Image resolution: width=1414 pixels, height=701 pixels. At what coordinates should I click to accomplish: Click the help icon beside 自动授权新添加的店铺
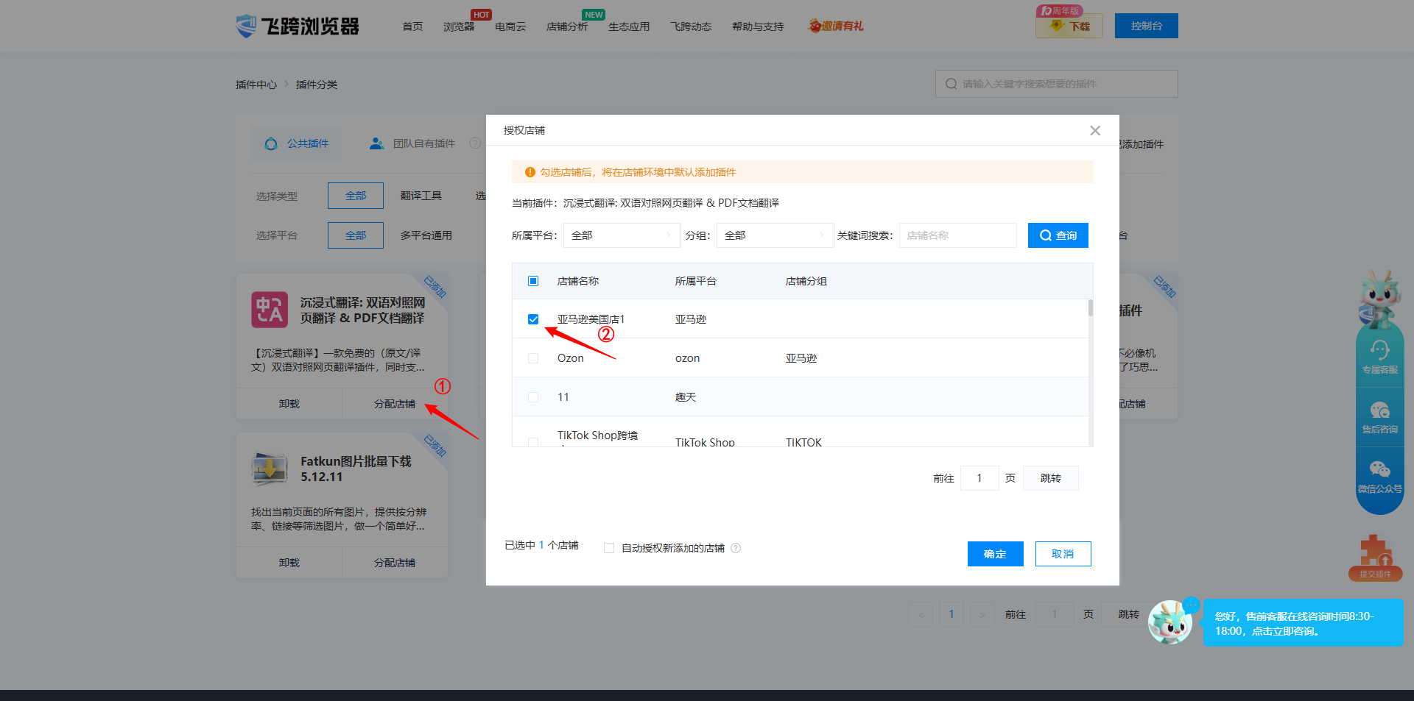click(x=736, y=548)
